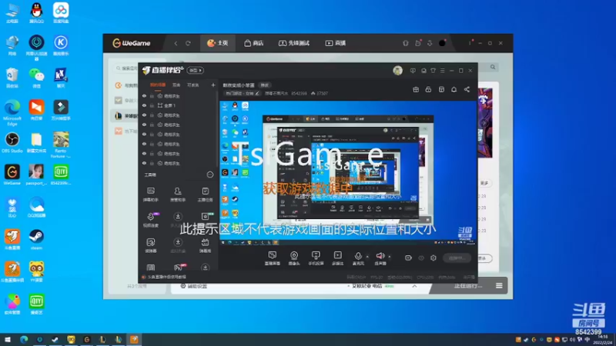Viewport: 616px width, 346px height.
Task: Open Edge from the taskbar
Action: pos(24,340)
